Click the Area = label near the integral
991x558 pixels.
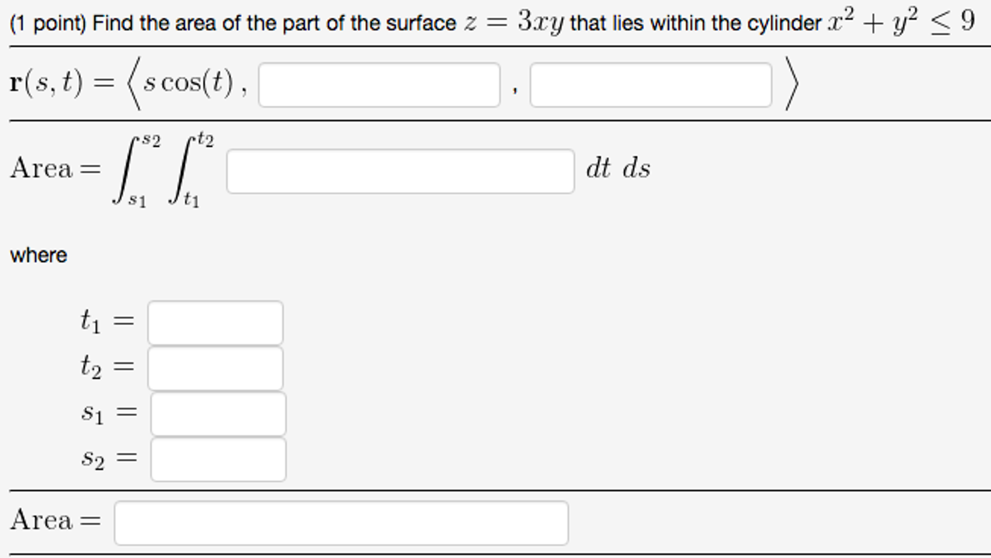click(x=56, y=168)
